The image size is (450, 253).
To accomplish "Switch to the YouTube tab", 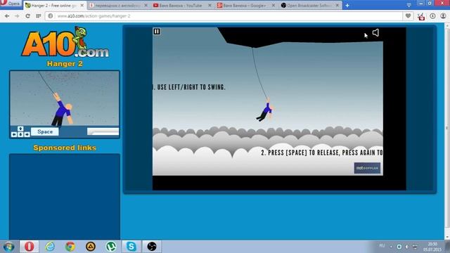I will pos(182,6).
